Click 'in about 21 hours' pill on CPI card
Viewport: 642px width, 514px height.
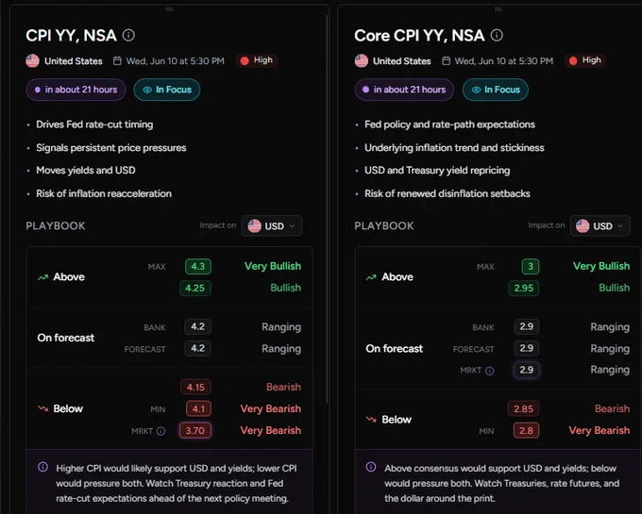point(76,90)
